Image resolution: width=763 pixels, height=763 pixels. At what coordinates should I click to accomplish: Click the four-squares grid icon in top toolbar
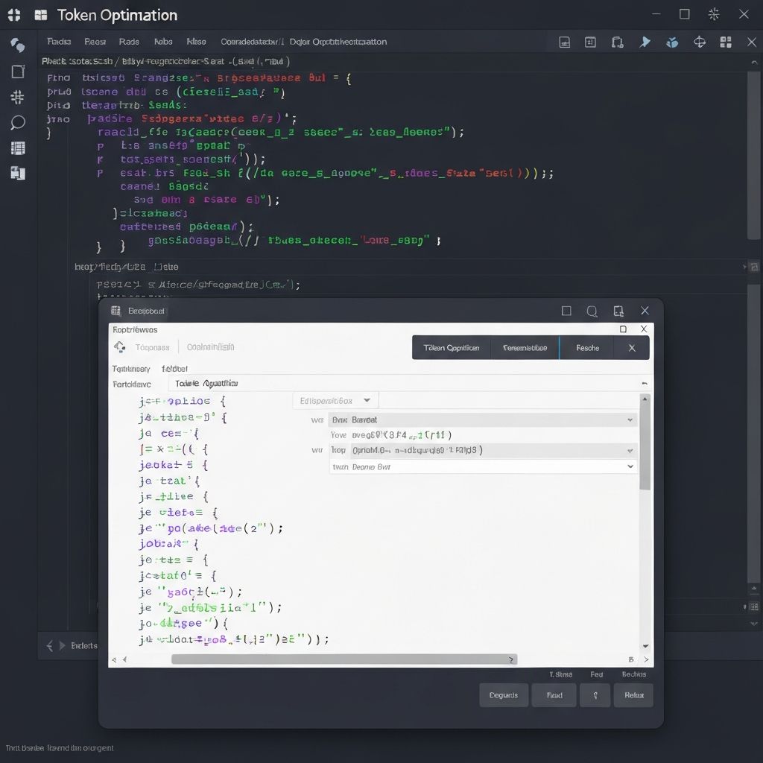pyautogui.click(x=726, y=42)
